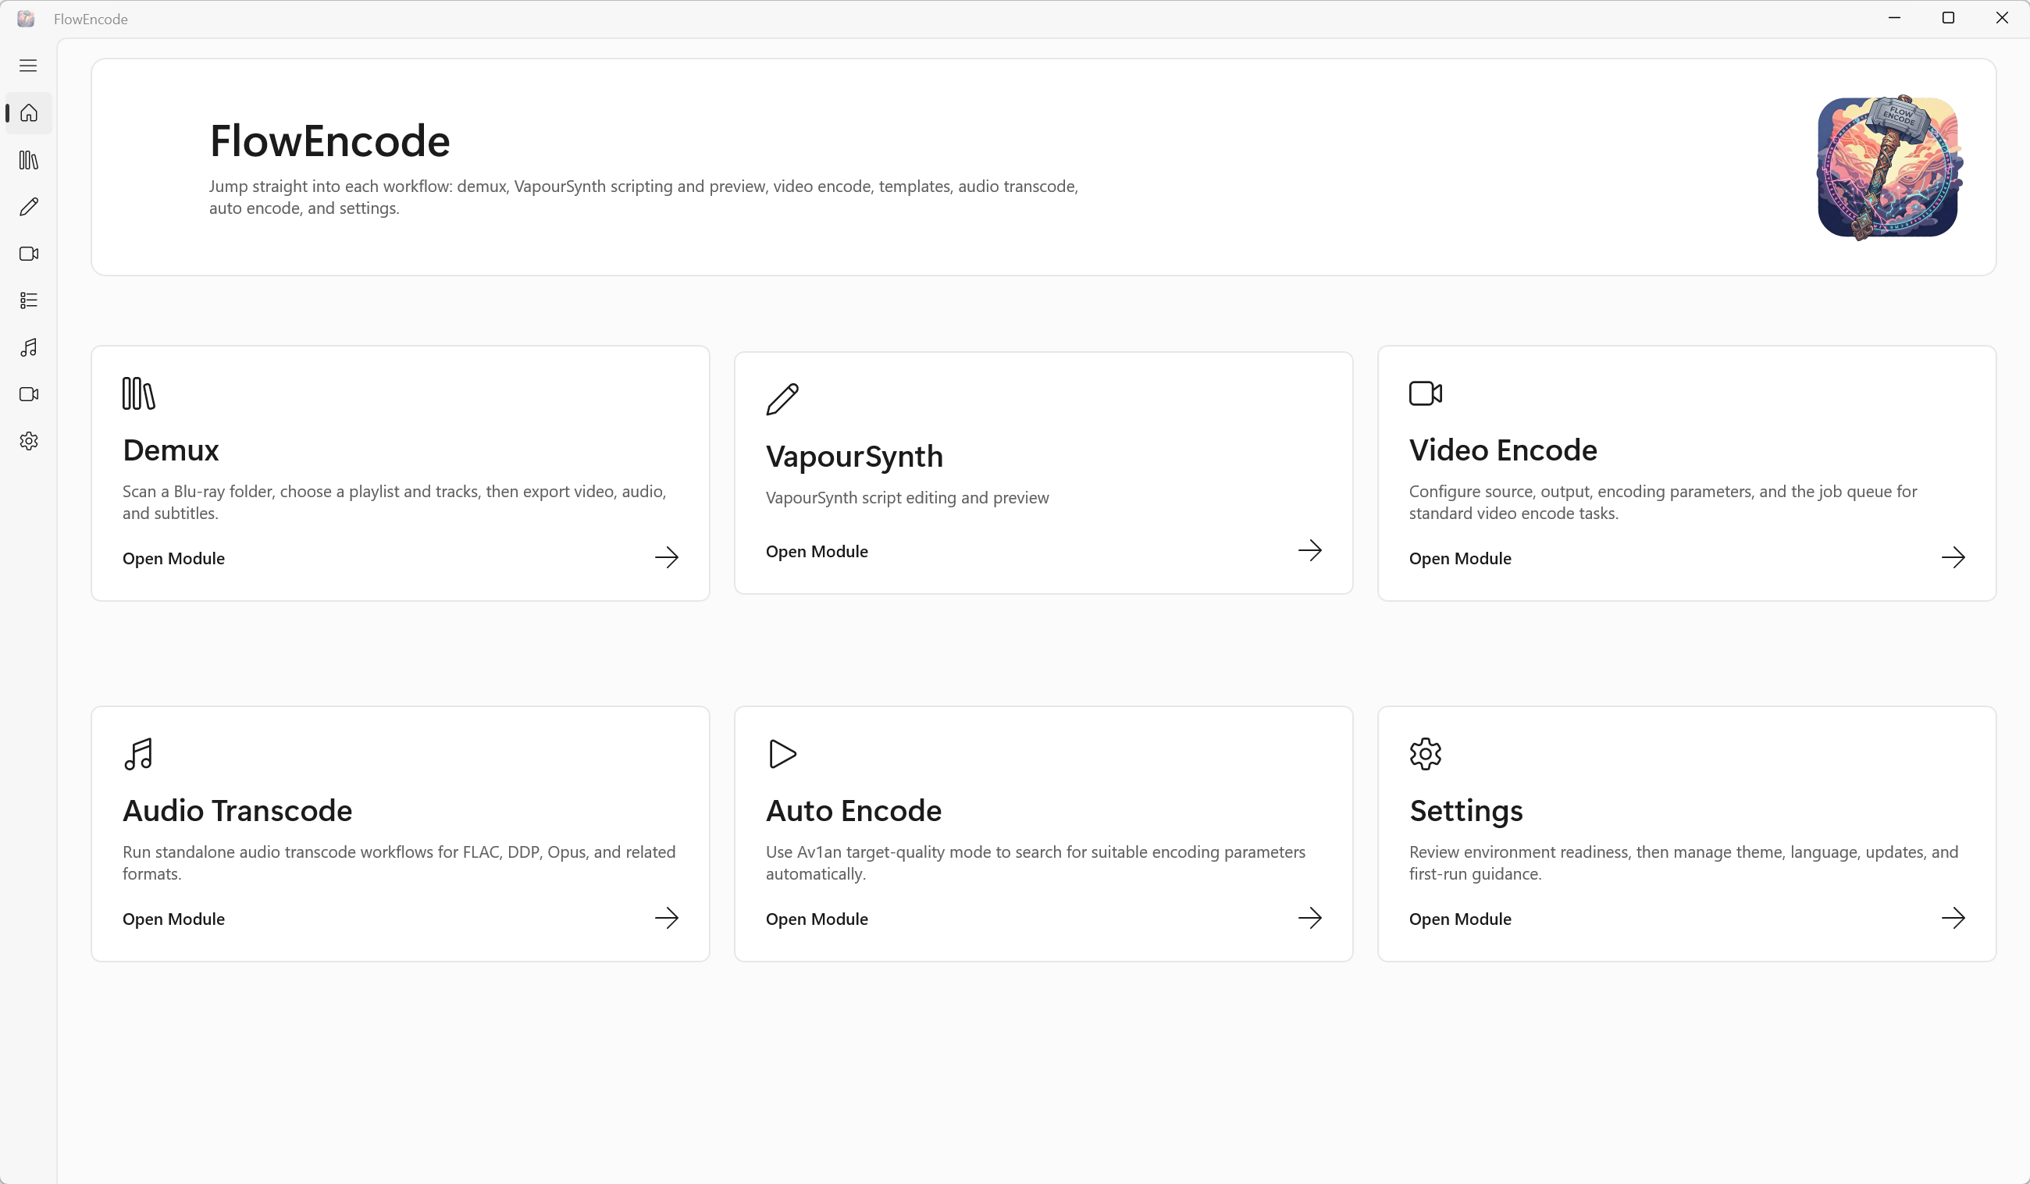Click sidebar camera icon just above the gear
Image resolution: width=2030 pixels, height=1184 pixels.
click(29, 394)
